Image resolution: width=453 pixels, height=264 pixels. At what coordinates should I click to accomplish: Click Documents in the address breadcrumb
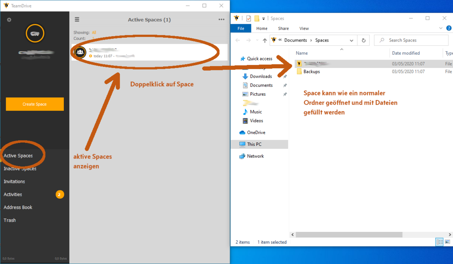pyautogui.click(x=296, y=40)
